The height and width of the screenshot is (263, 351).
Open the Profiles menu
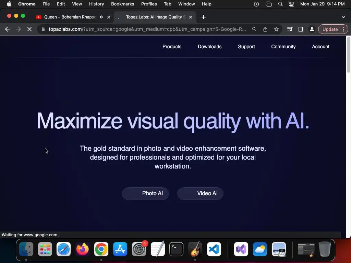click(x=149, y=4)
